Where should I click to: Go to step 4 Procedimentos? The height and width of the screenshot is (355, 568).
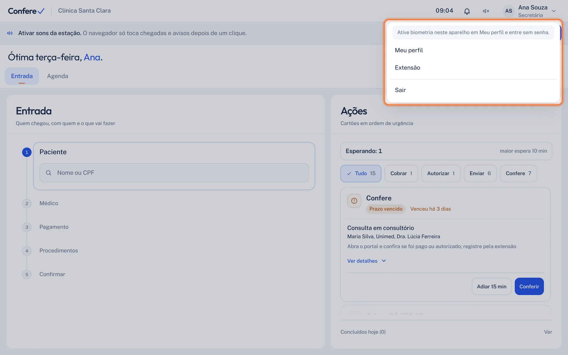[59, 251]
